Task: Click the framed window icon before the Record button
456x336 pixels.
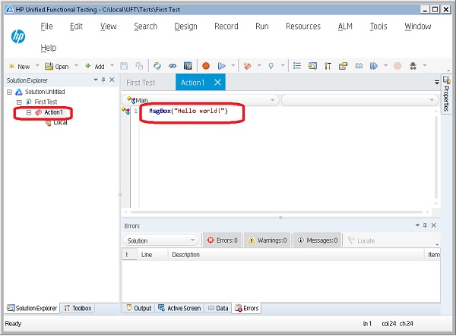Action: coord(188,66)
